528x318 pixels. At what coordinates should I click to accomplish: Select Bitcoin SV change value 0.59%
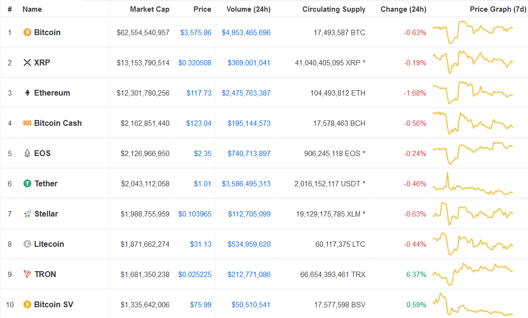416,305
